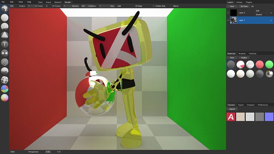The height and width of the screenshot is (154, 274).
Task: Adjust the Hardness slider
Action: [89, 6]
